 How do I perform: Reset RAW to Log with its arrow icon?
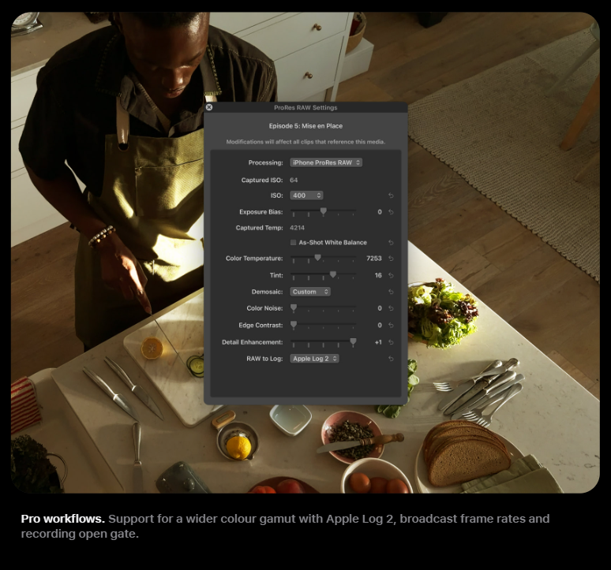(391, 359)
